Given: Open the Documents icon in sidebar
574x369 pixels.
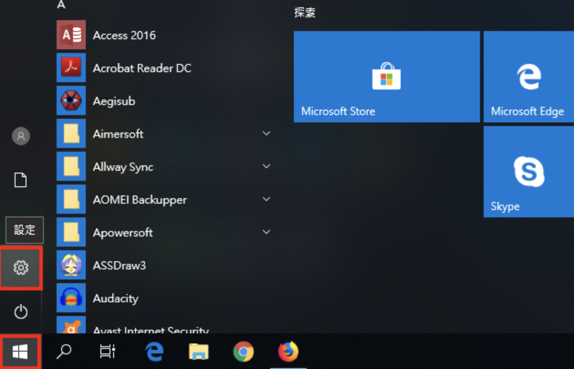Looking at the screenshot, I should pyautogui.click(x=21, y=180).
